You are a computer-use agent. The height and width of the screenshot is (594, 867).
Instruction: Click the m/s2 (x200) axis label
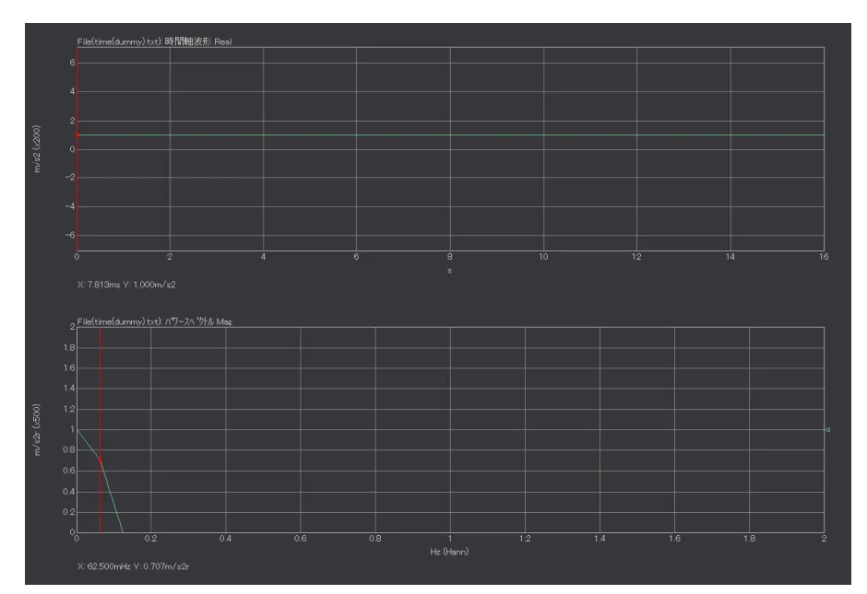37,149
